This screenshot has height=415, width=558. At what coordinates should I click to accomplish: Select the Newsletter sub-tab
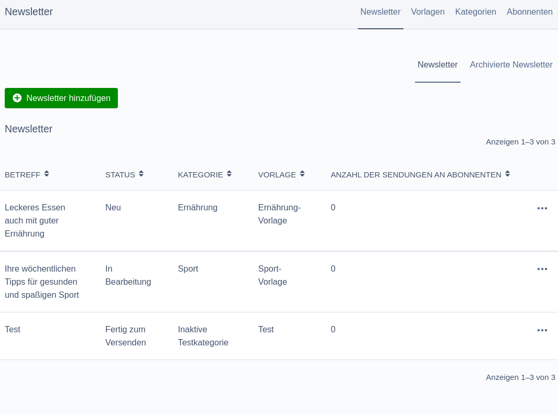pyautogui.click(x=437, y=65)
